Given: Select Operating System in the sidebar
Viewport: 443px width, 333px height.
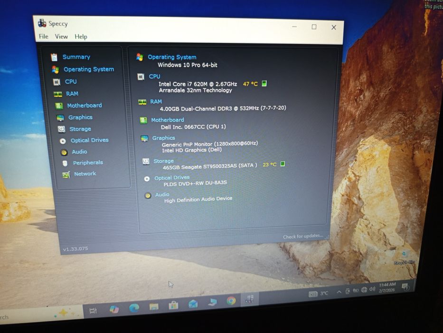Looking at the screenshot, I should click(89, 69).
